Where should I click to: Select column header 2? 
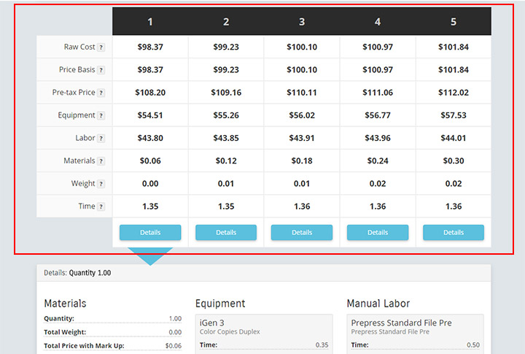coord(226,22)
